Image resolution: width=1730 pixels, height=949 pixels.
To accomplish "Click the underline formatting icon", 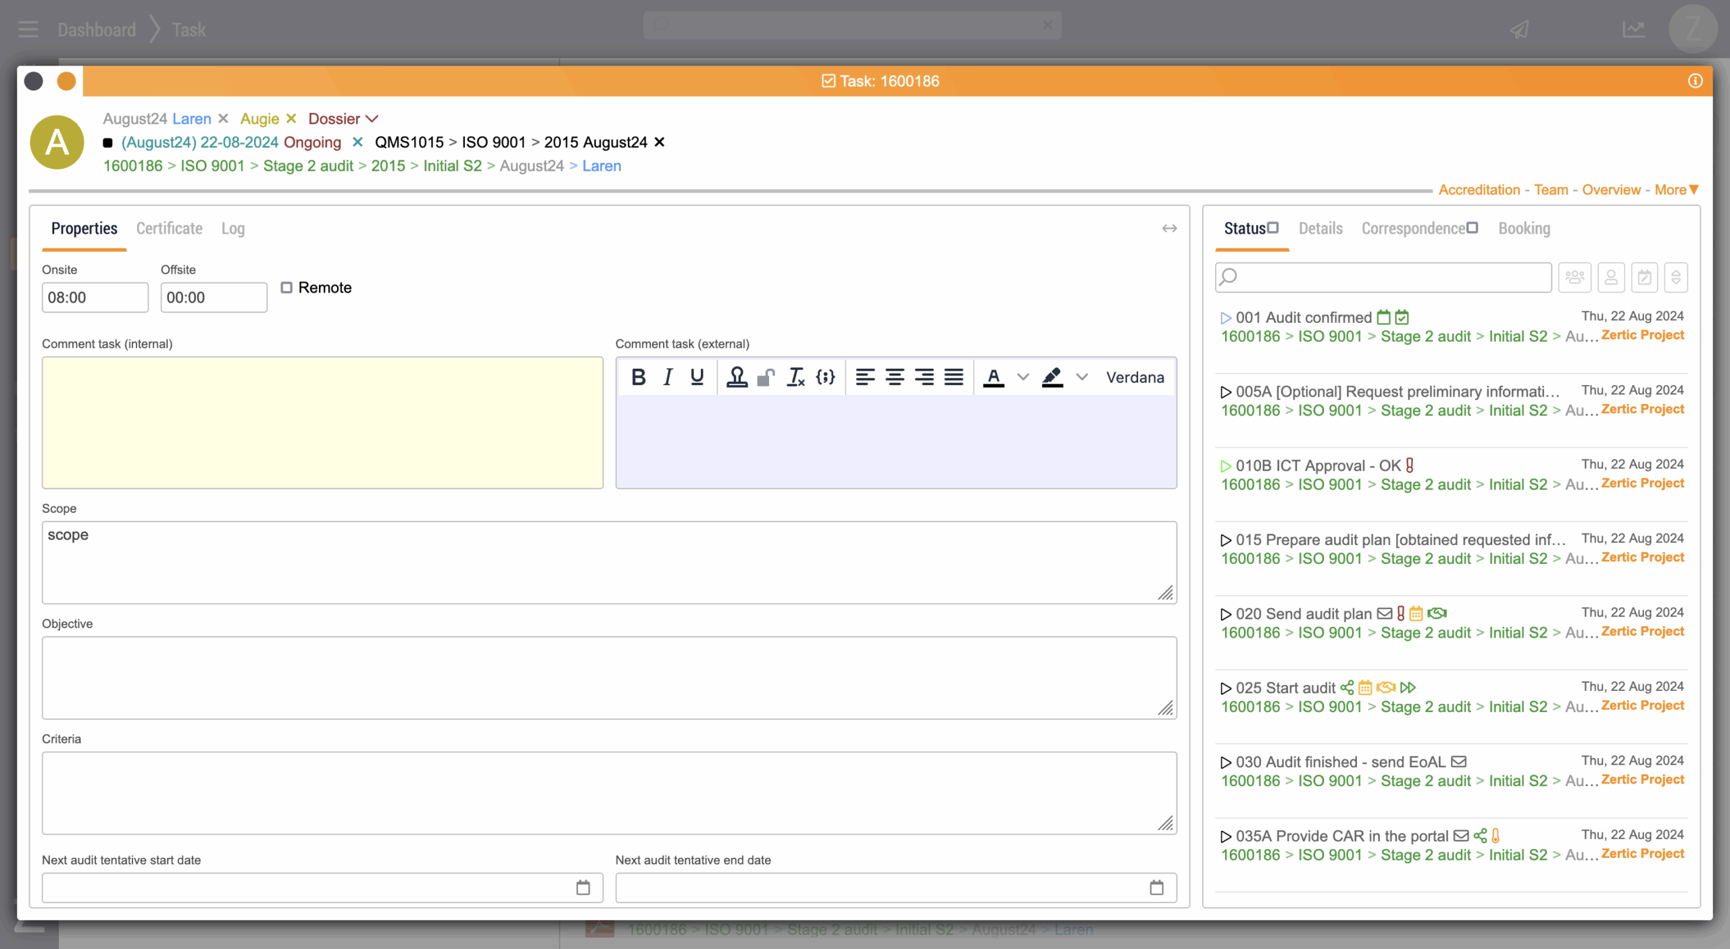I will coord(697,377).
